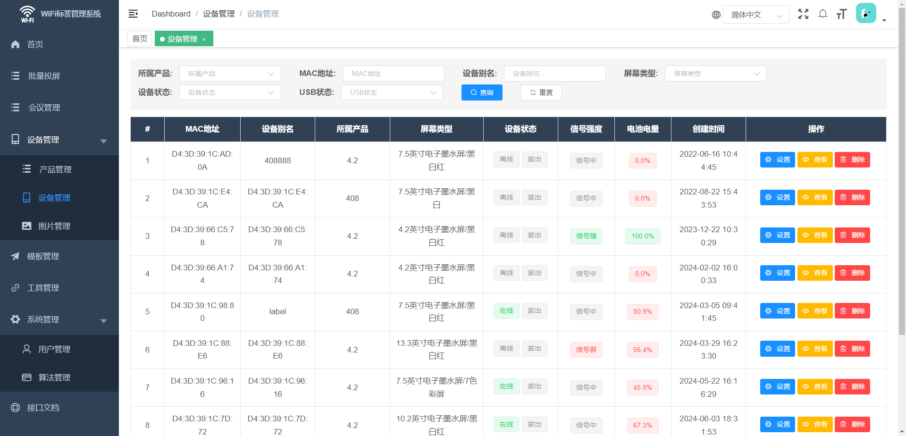This screenshot has width=906, height=436.
Task: Open caret next to user avatar
Action: click(x=884, y=20)
